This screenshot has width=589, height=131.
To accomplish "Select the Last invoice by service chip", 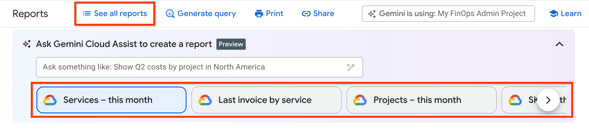I will point(266,100).
